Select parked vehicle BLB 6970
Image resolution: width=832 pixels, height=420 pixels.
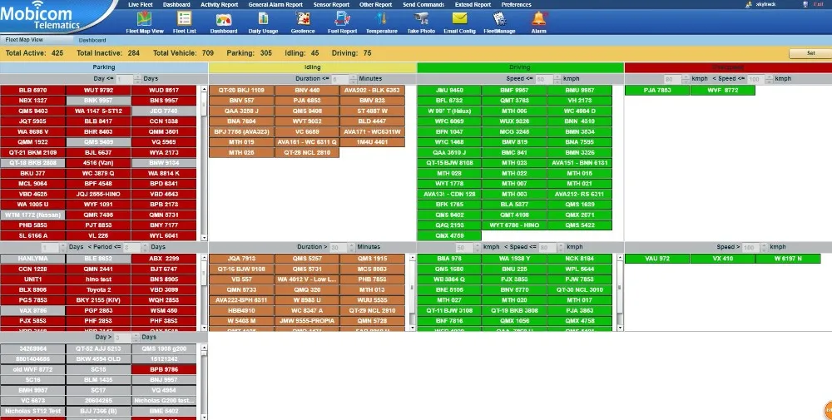(x=33, y=90)
